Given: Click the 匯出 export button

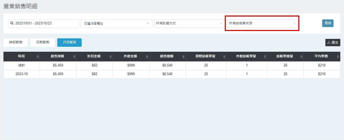Looking at the screenshot, I should tap(333, 42).
